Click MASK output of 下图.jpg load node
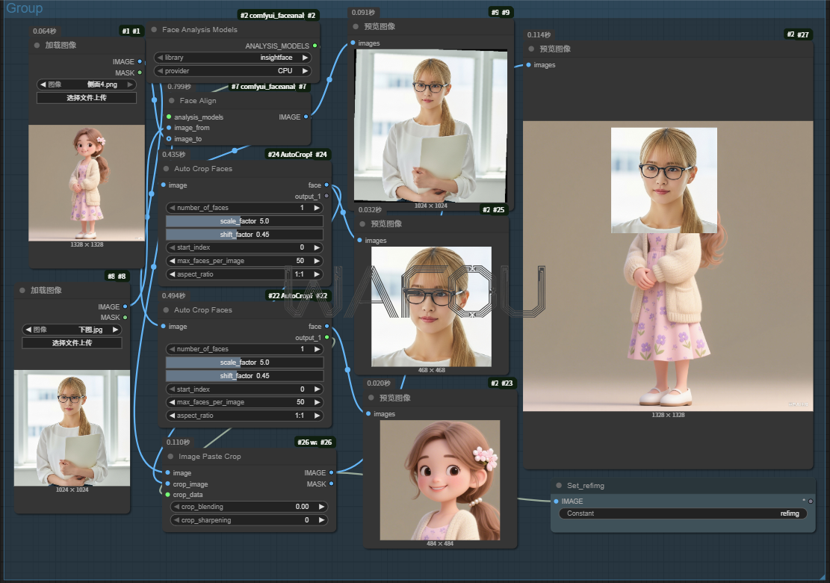The image size is (830, 583). point(125,317)
